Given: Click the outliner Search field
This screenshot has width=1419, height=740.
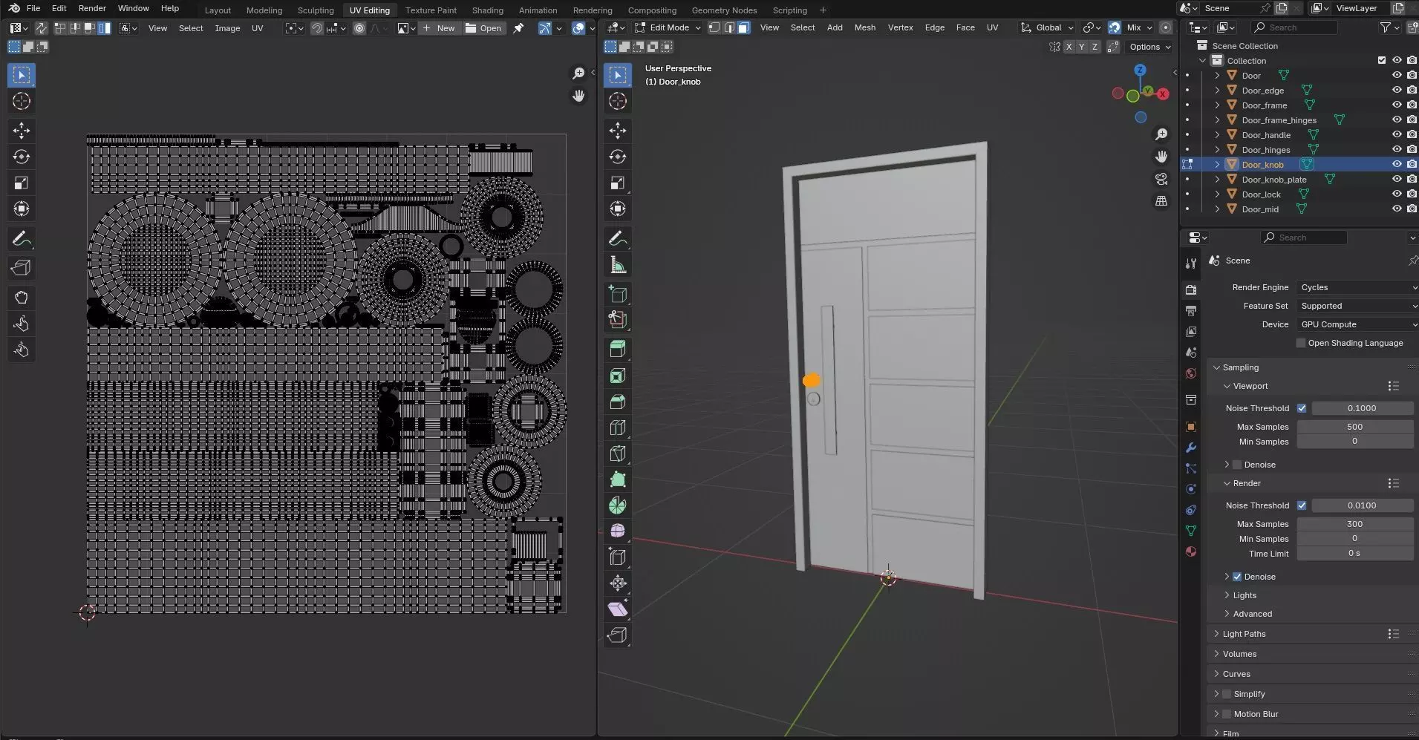Looking at the screenshot, I should 1294,27.
